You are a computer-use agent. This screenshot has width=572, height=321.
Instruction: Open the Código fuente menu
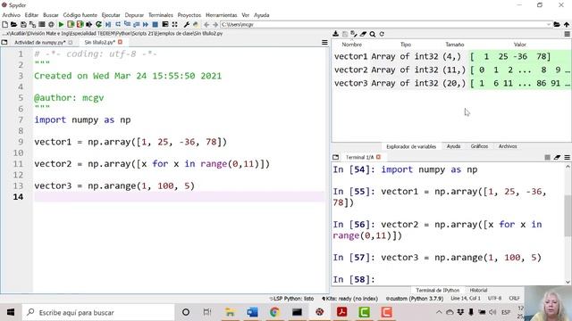(x=80, y=15)
